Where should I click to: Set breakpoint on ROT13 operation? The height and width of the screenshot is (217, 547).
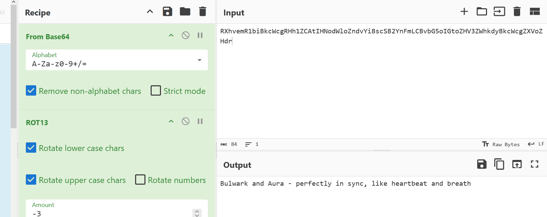tap(200, 121)
